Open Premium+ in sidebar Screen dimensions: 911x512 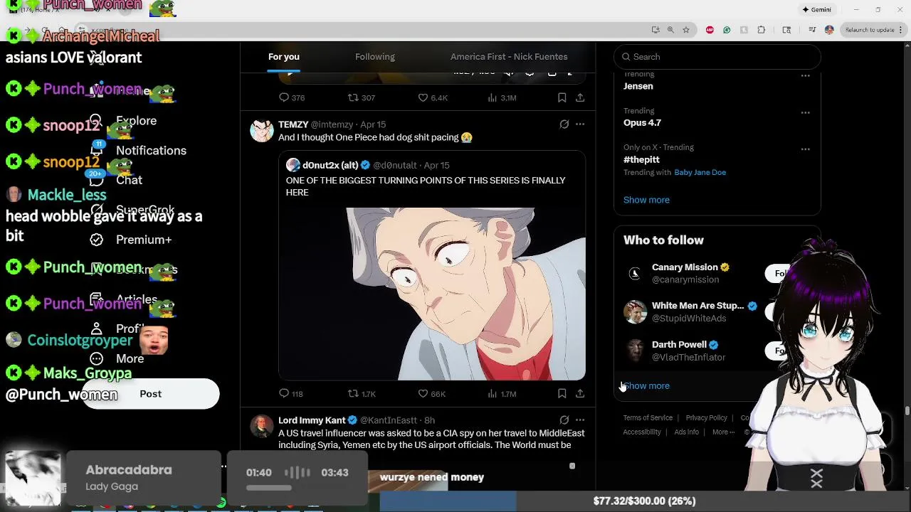144,240
